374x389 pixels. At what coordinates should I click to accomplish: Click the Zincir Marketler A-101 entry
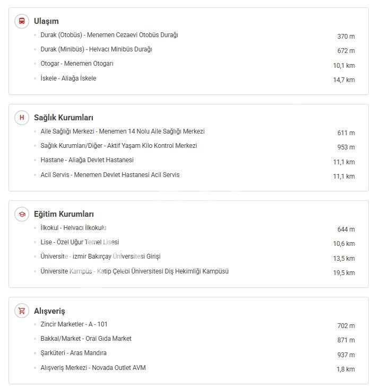pyautogui.click(x=74, y=324)
